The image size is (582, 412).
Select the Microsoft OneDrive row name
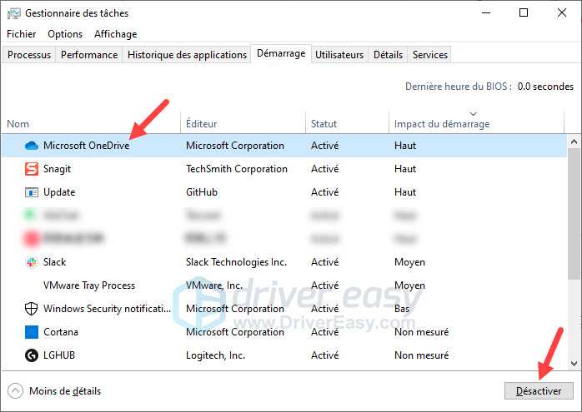[x=86, y=146]
